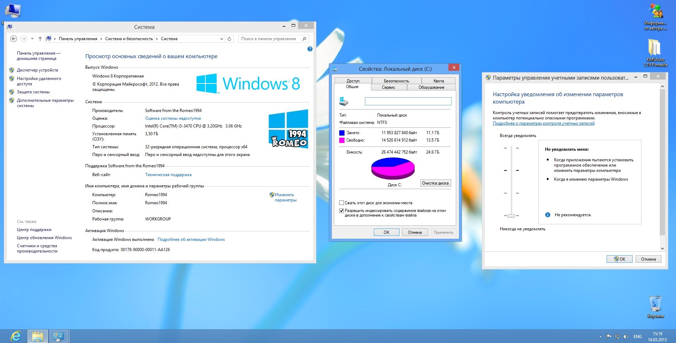676x343 pixels.
Task: Click the Romeo 1994 OEM logo image
Action: (288, 129)
